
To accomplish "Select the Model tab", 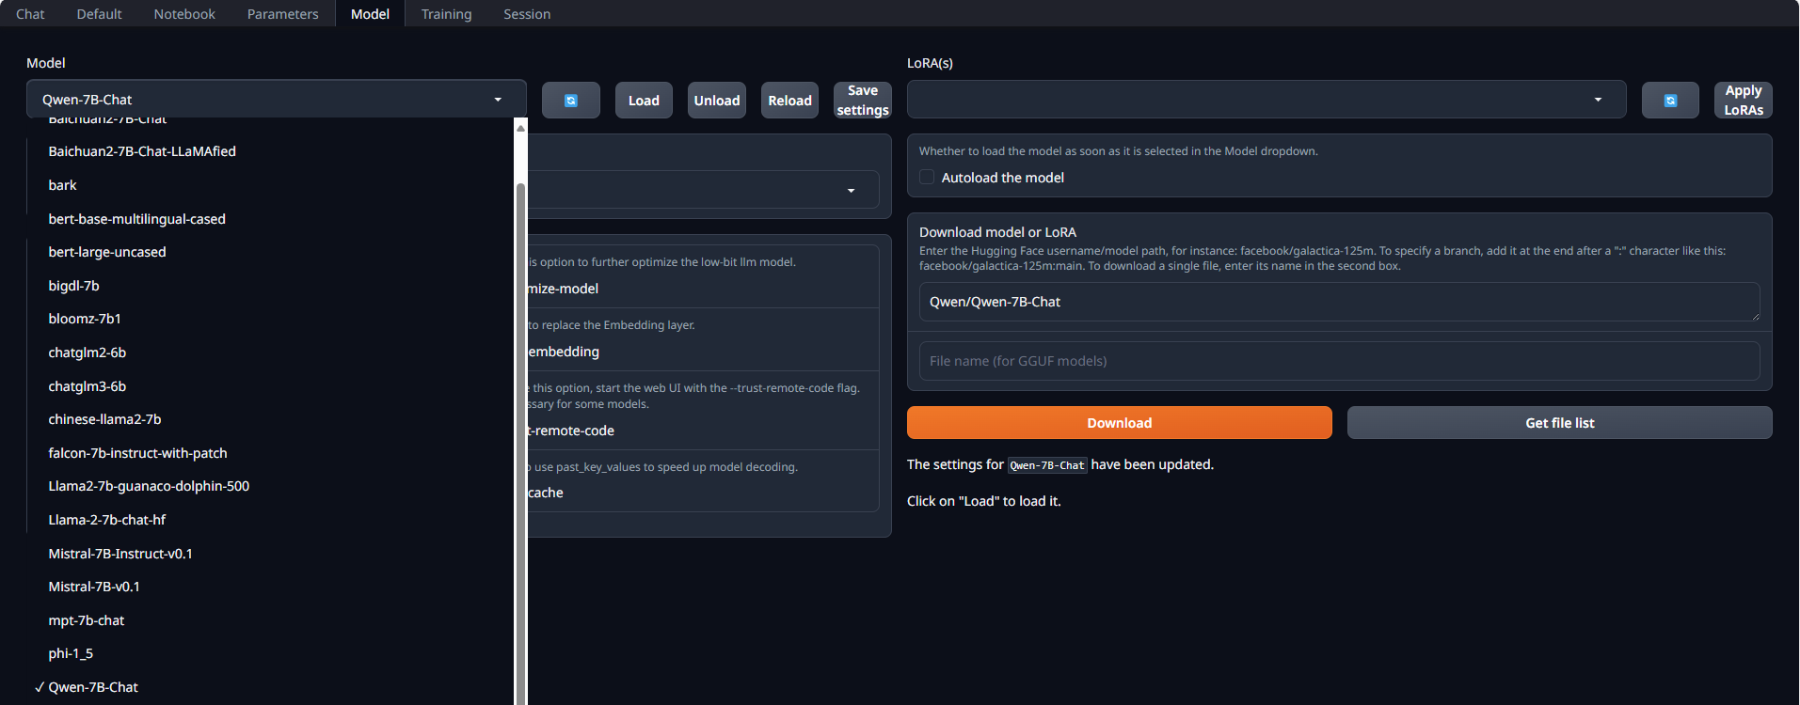I will [x=370, y=14].
